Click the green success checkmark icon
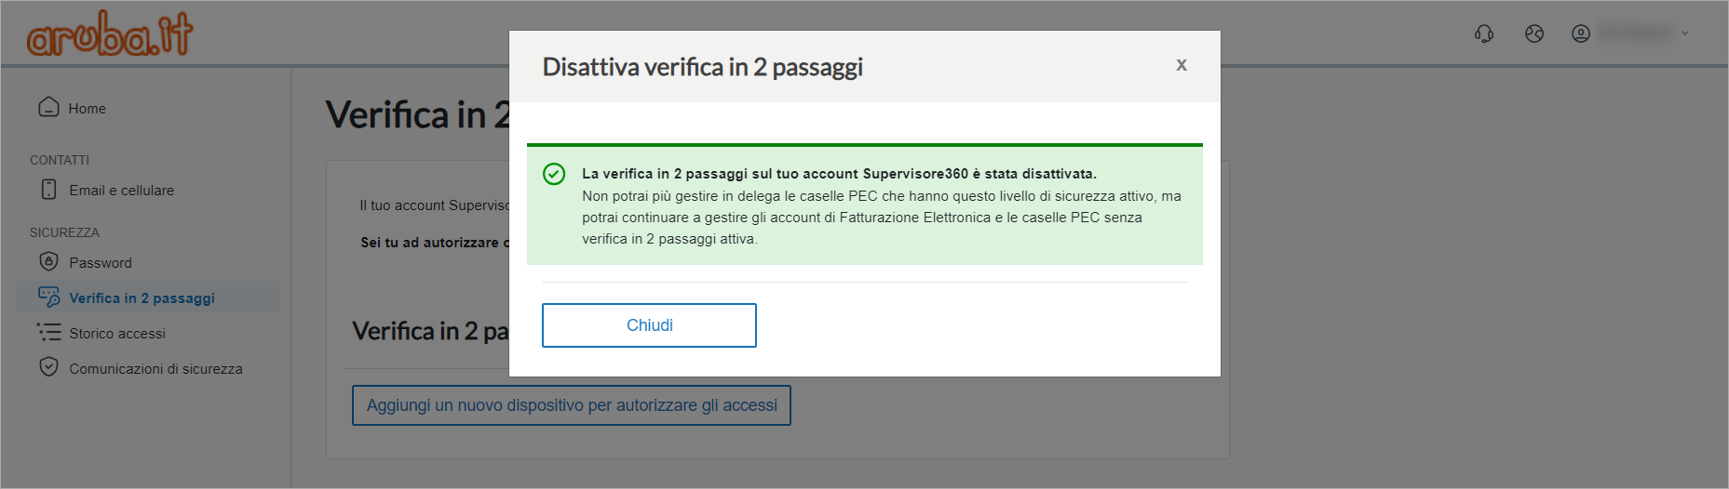1729x489 pixels. 554,174
